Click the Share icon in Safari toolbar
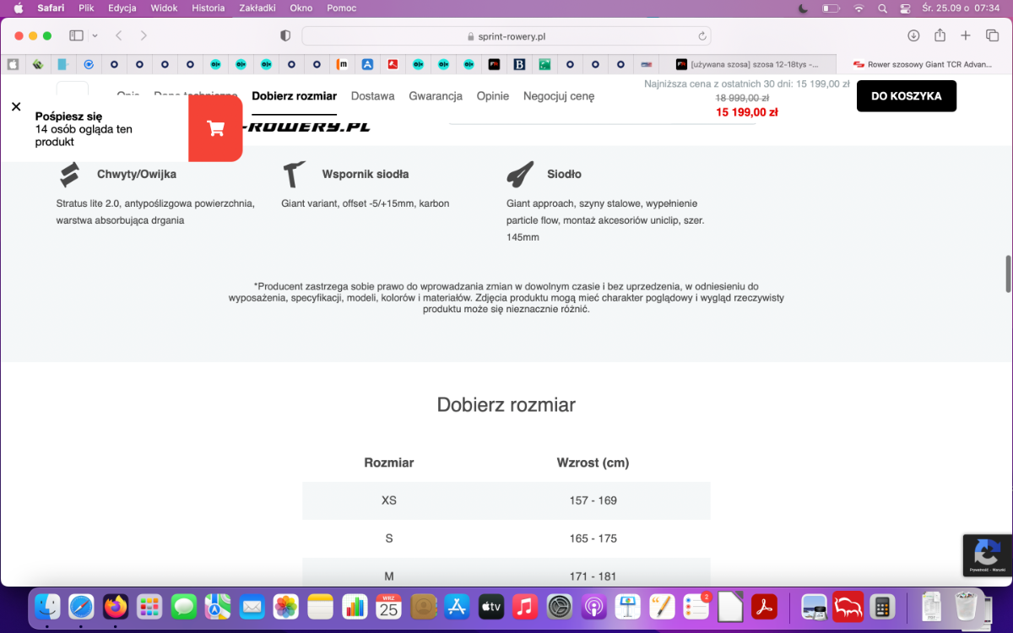Screen dimensions: 1013x633 pos(940,35)
